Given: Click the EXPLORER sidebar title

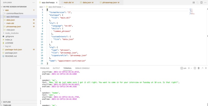Looking at the screenshot, I should [x=7, y=3].
